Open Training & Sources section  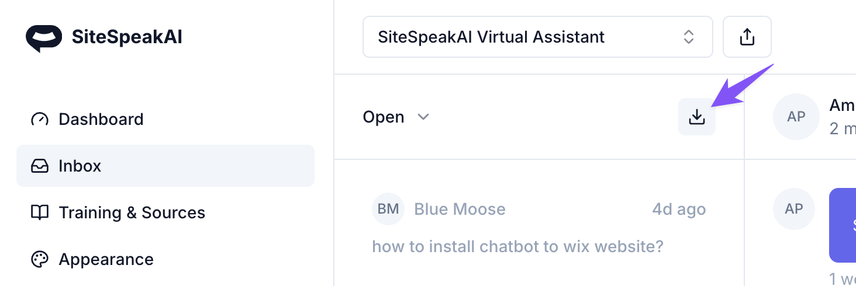click(132, 213)
